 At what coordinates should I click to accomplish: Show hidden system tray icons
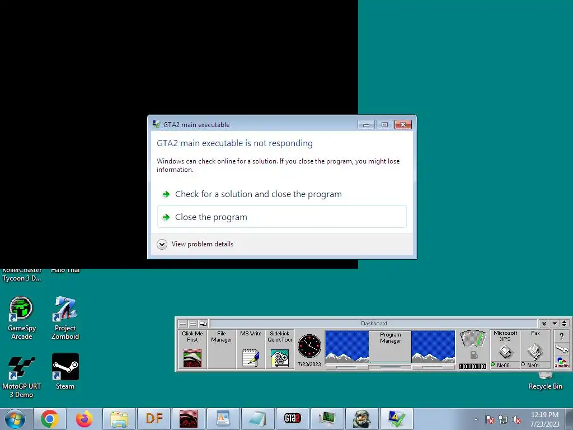tap(476, 420)
